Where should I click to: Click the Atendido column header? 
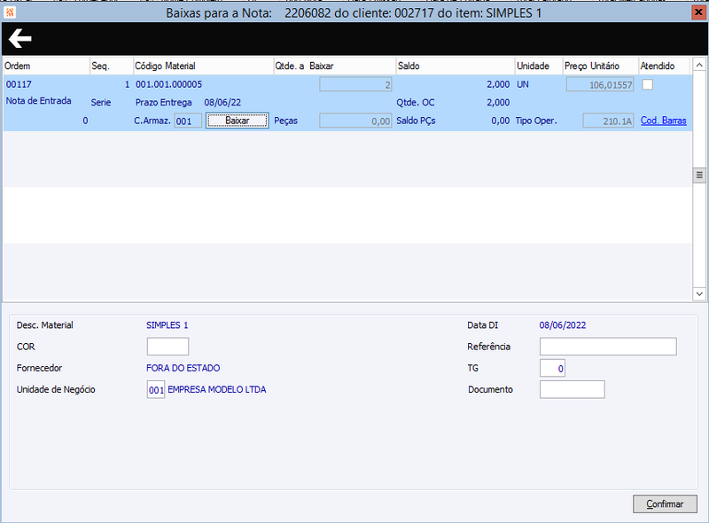click(664, 66)
